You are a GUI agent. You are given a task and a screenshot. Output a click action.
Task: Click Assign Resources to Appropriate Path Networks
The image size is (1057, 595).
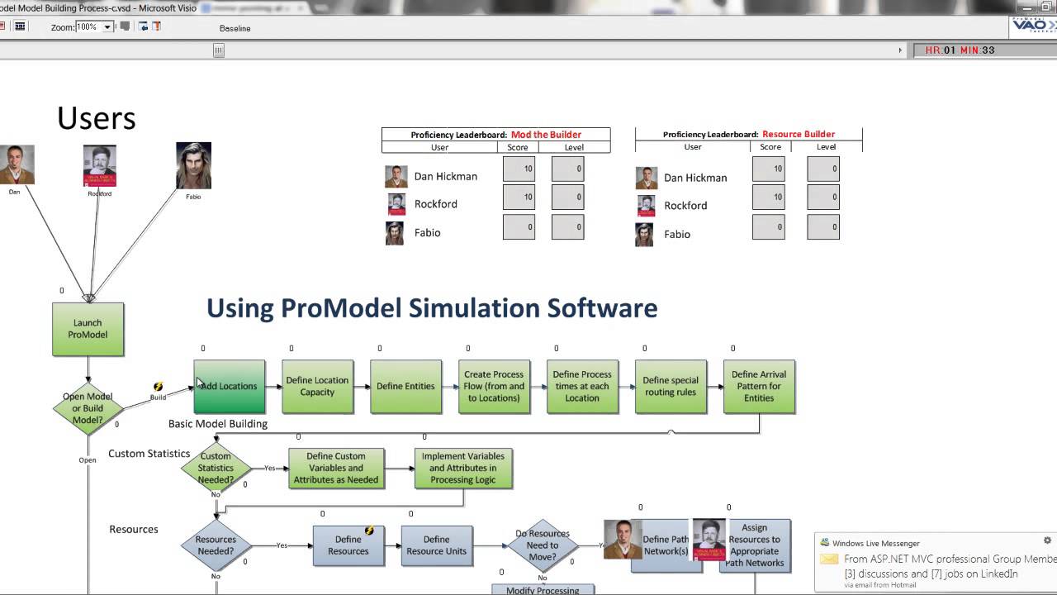pyautogui.click(x=754, y=545)
